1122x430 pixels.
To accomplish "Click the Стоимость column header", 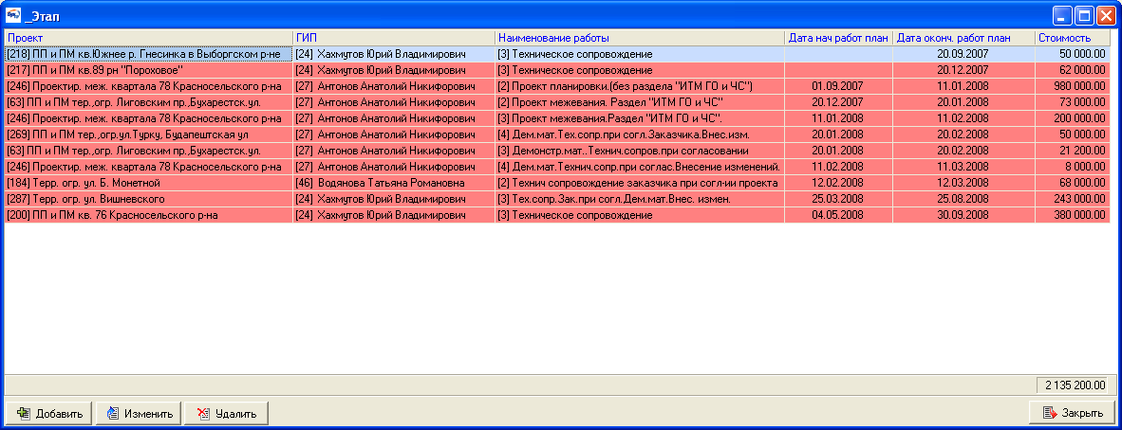I will tap(1073, 38).
